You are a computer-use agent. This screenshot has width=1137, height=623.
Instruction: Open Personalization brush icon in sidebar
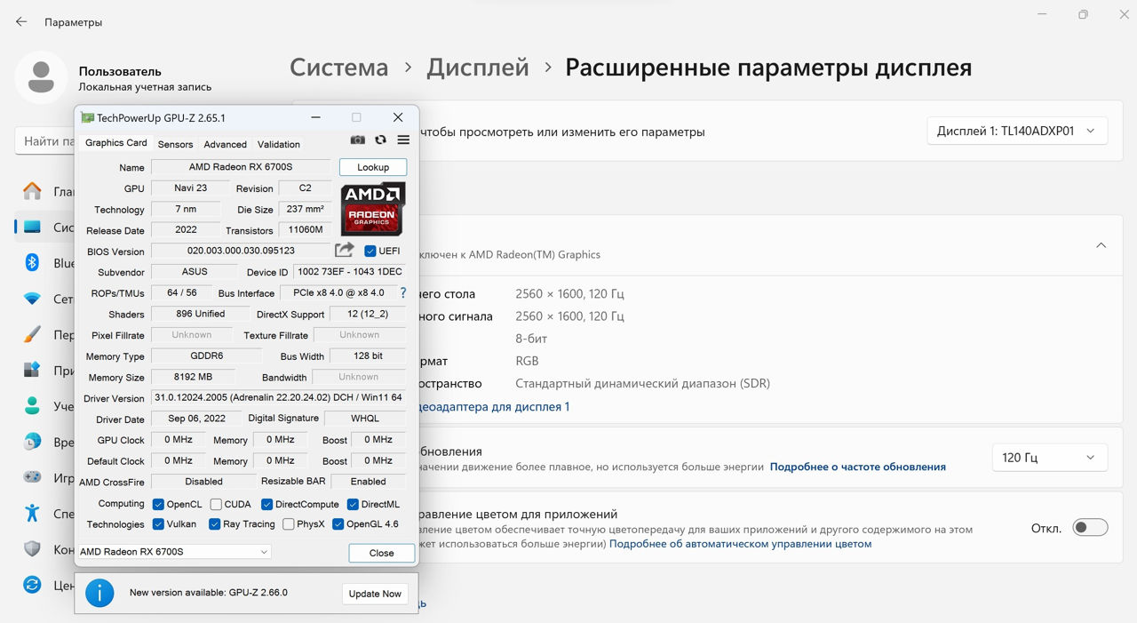click(x=32, y=334)
